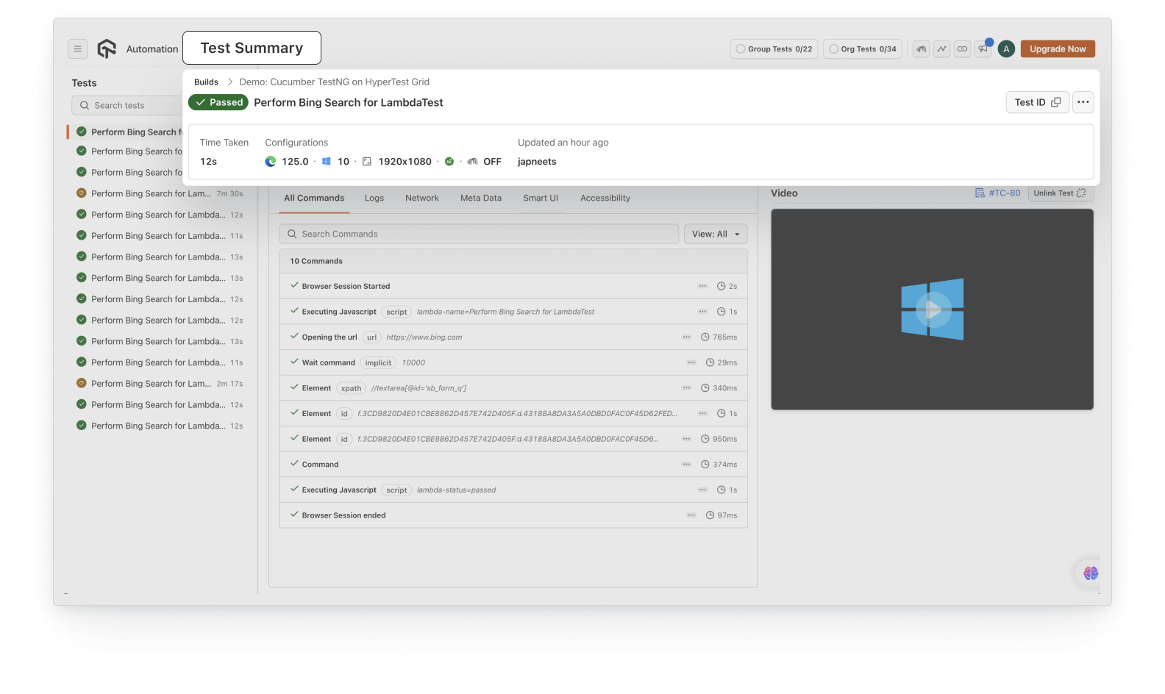Click the Search Commands input field

pos(478,234)
